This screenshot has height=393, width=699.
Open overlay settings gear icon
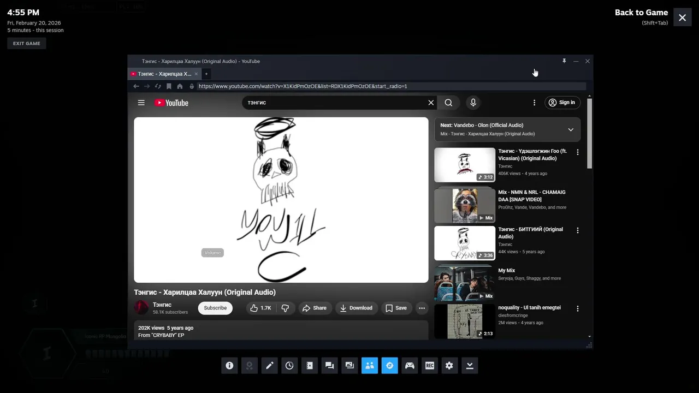click(x=449, y=366)
